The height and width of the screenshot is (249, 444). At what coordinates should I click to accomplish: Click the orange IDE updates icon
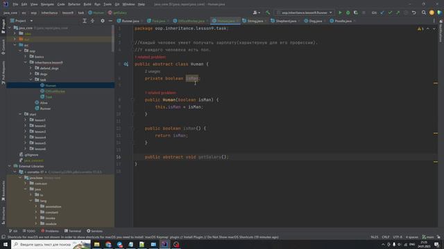point(432,12)
